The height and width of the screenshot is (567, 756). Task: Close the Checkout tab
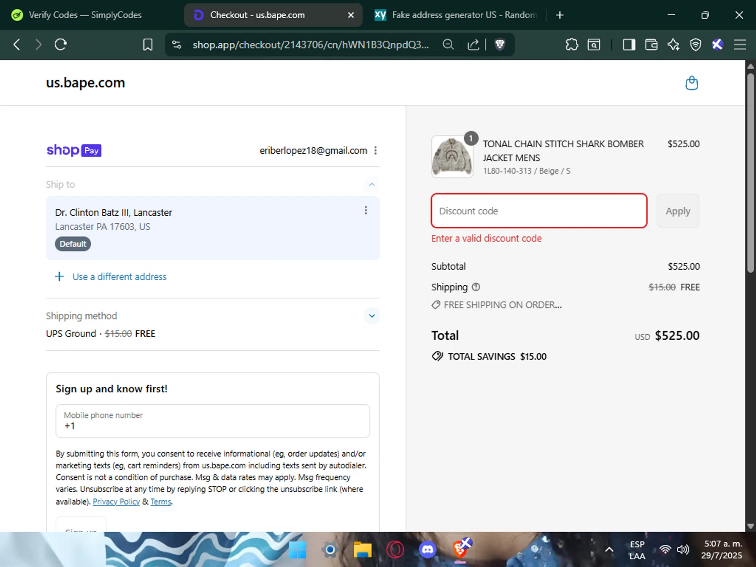351,15
